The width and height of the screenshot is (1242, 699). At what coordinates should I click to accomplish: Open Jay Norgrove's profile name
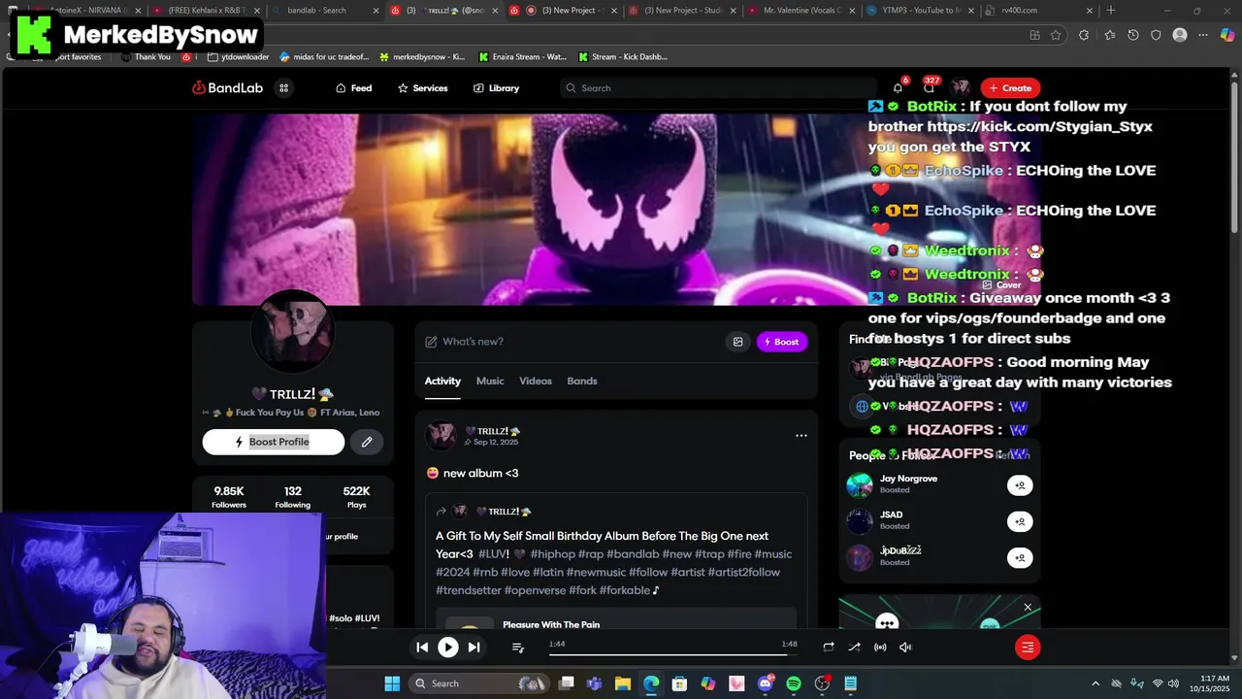pos(908,479)
